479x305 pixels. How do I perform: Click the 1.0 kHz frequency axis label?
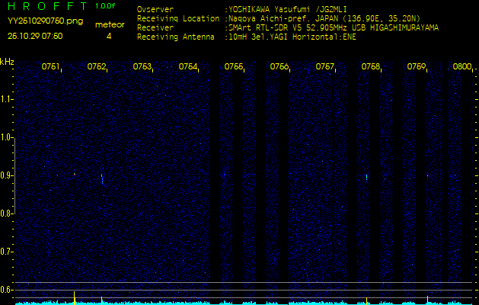pos(6,138)
